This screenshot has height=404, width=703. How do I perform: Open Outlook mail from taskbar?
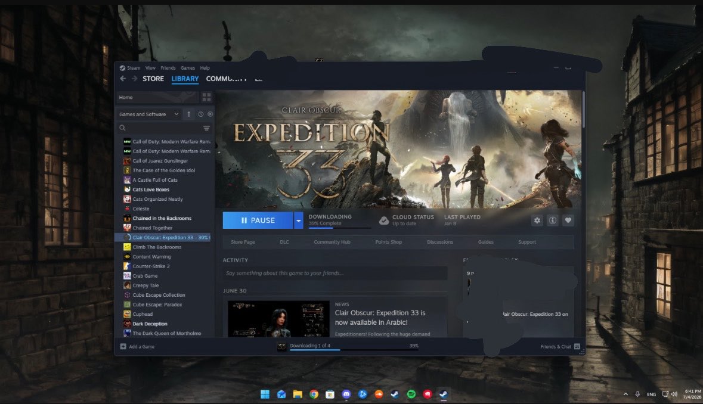point(281,394)
